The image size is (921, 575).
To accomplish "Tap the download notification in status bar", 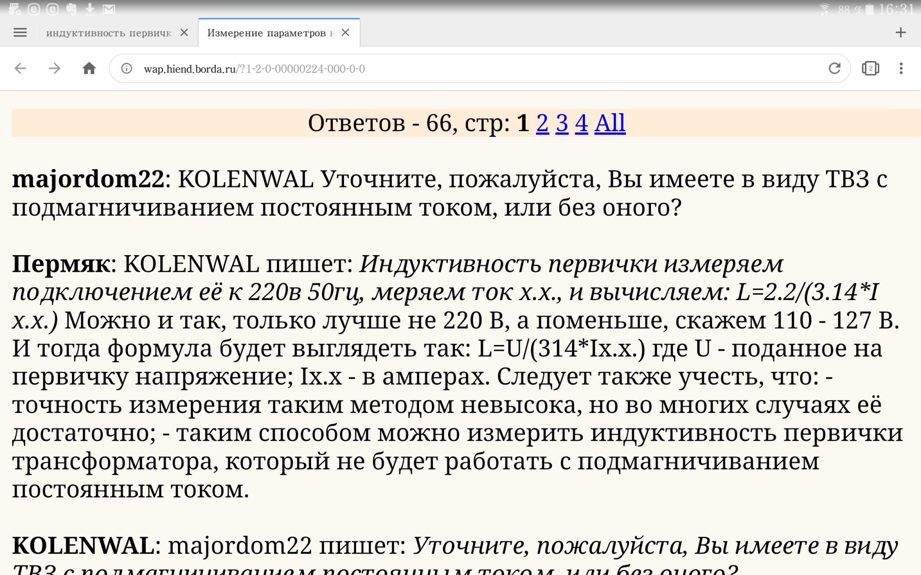I will [90, 9].
